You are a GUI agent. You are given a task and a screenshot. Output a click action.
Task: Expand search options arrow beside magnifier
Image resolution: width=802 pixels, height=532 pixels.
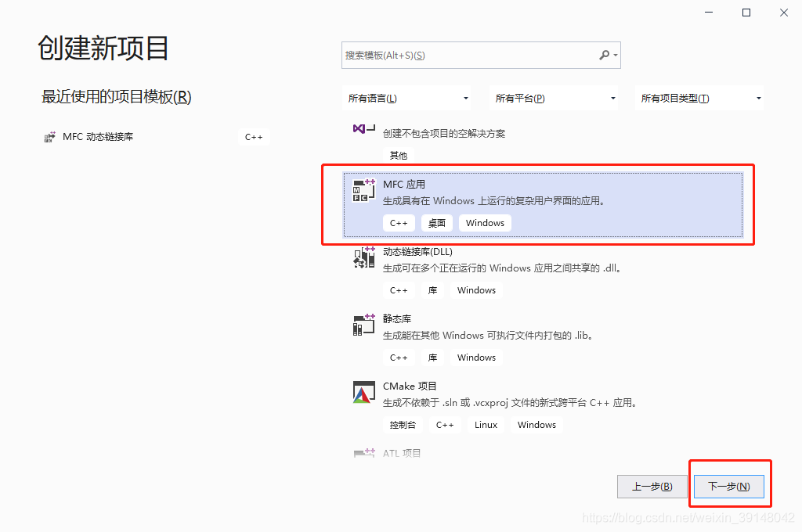pos(616,56)
